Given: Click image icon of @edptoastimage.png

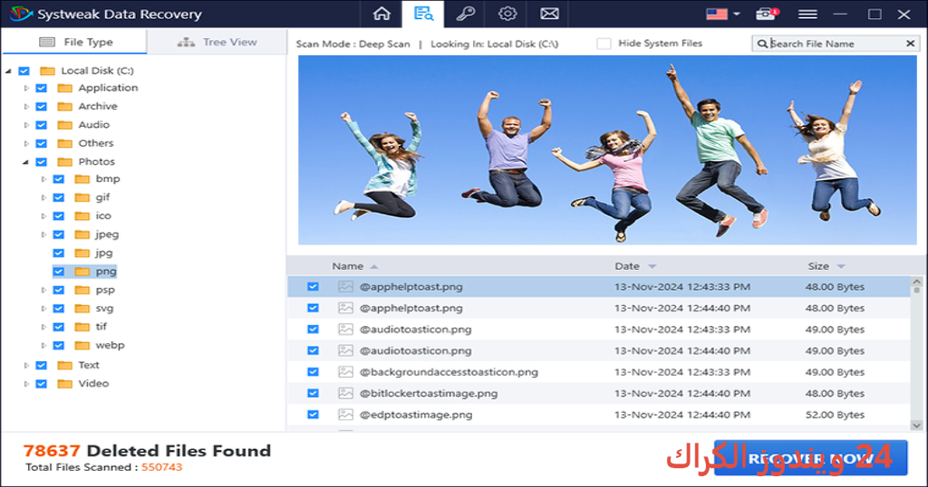Looking at the screenshot, I should [345, 415].
